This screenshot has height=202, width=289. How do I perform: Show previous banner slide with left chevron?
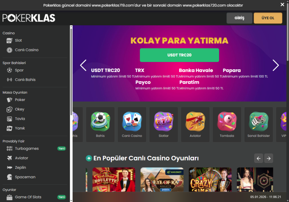tap(83, 65)
